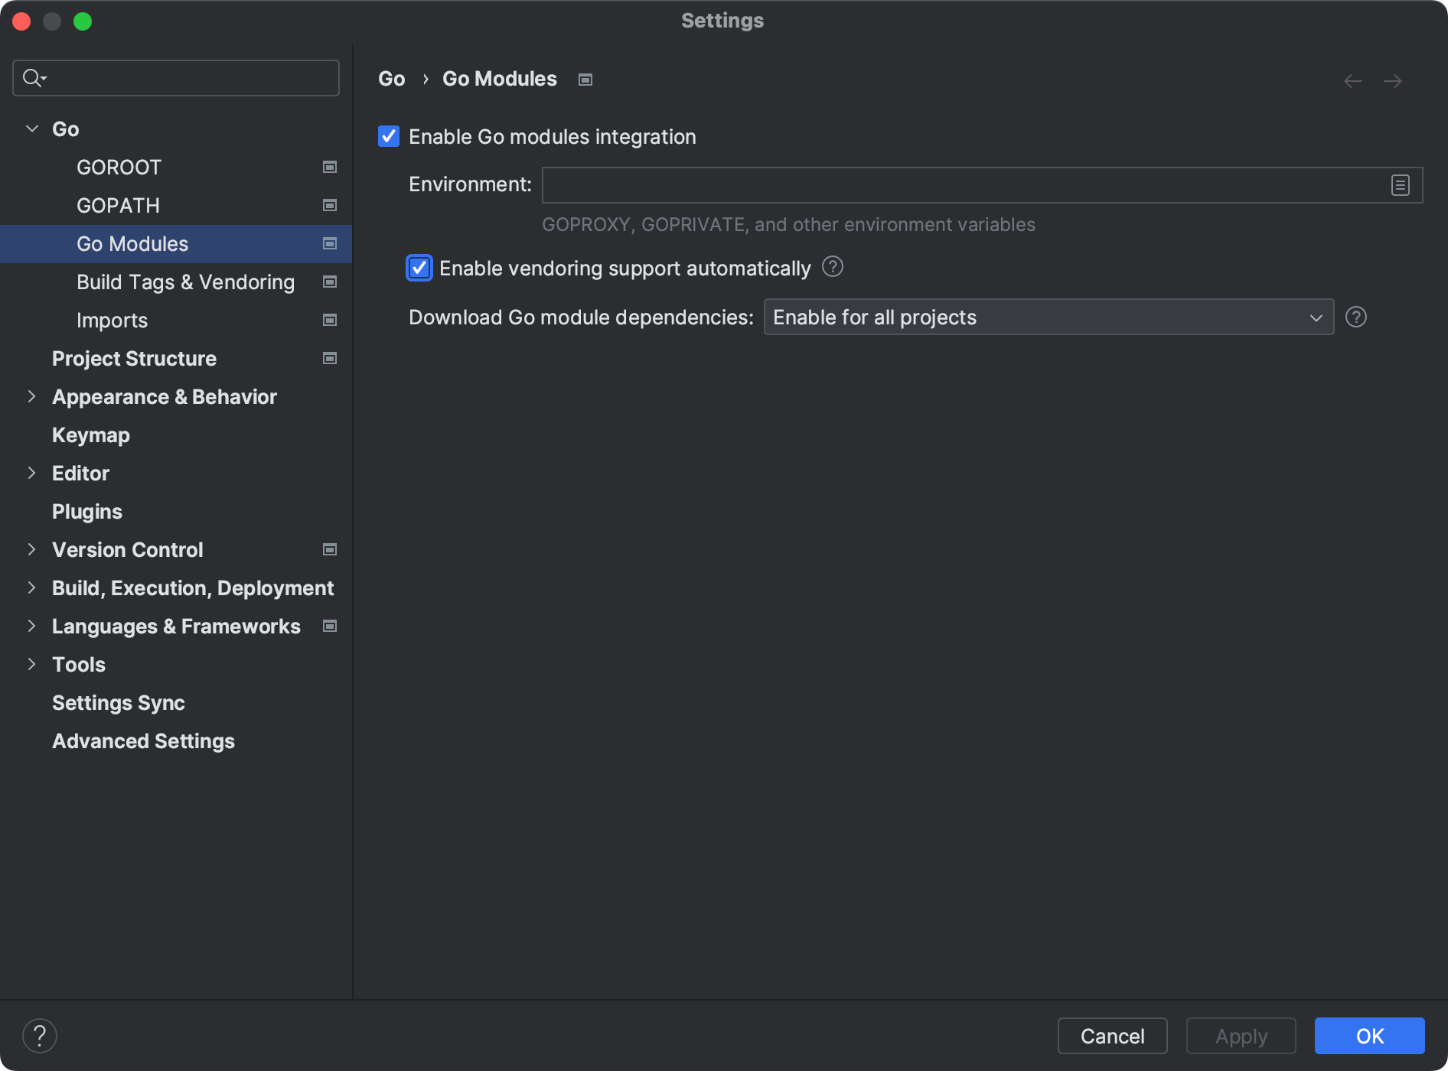Click the Cancel button

(1112, 1036)
